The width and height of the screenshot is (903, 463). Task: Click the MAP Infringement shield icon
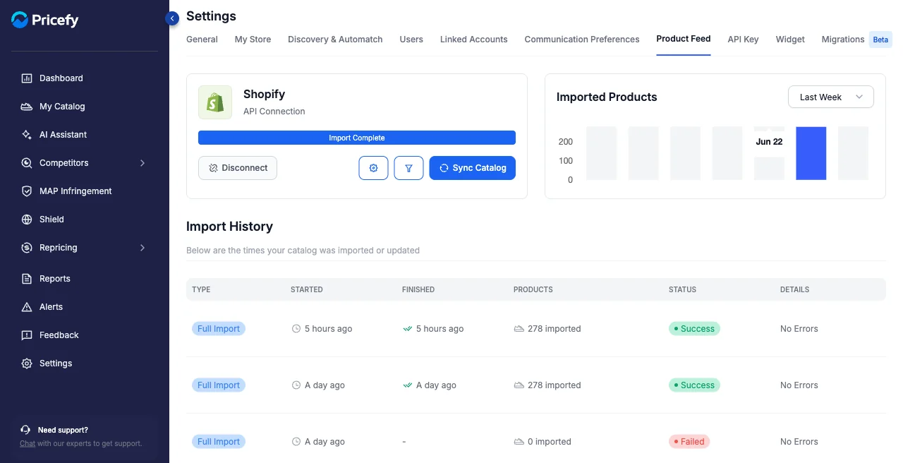(27, 191)
